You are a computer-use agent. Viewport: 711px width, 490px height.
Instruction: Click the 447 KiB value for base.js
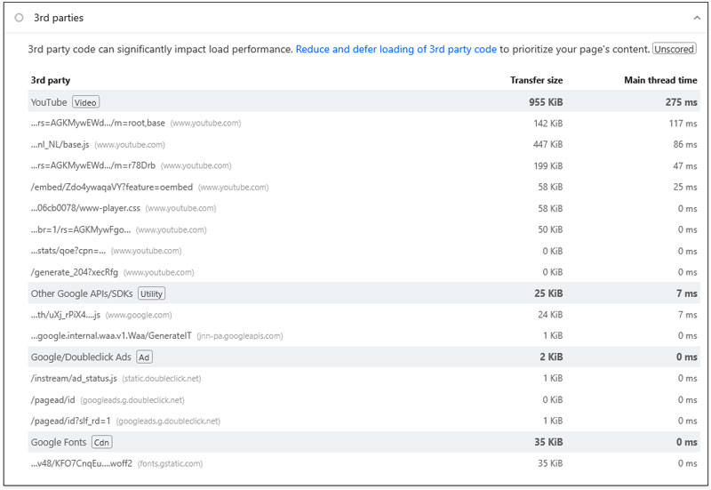point(547,144)
